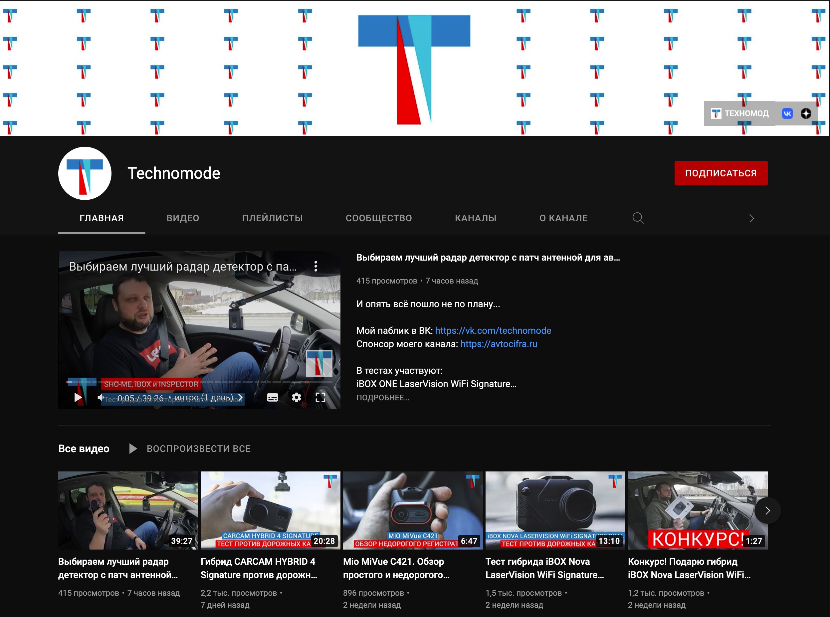The image size is (830, 617).
Task: Seek on the featured video progress bar
Action: [x=199, y=382]
